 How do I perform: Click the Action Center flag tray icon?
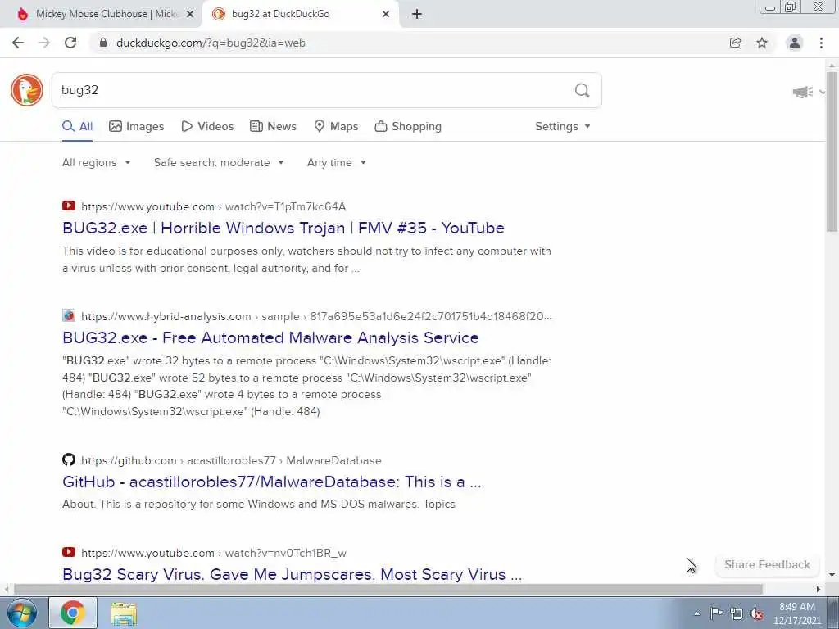coord(716,613)
